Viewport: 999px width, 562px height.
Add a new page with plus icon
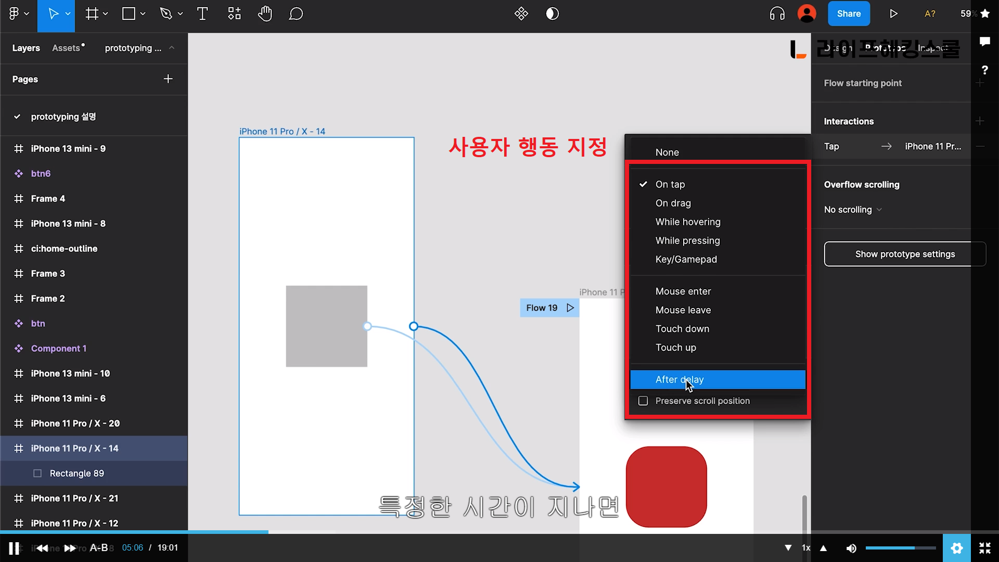coord(168,79)
